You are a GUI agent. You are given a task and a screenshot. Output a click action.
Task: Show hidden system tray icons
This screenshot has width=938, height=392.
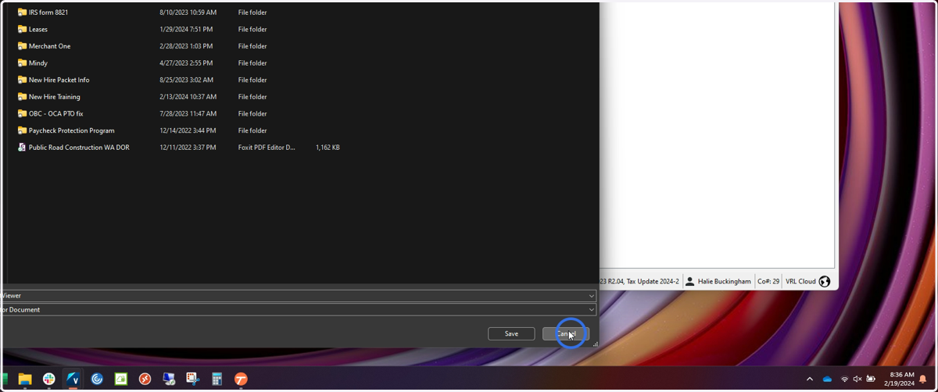pos(810,379)
